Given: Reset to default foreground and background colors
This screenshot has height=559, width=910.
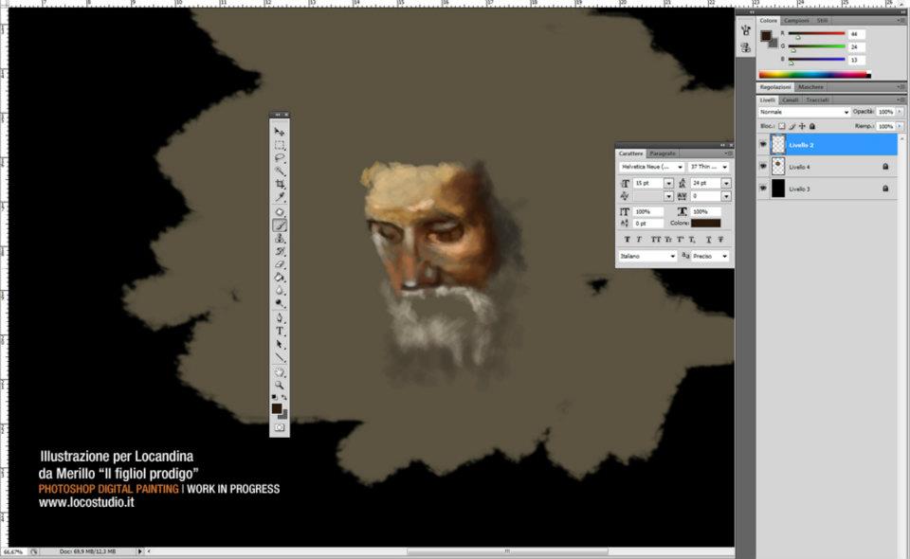Looking at the screenshot, I should tap(275, 397).
